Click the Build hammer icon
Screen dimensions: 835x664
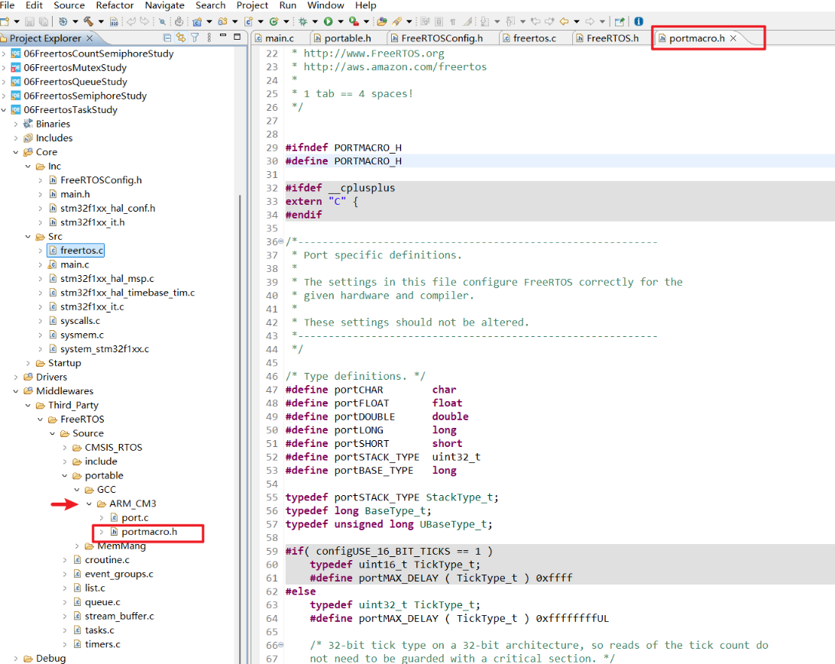coord(88,21)
